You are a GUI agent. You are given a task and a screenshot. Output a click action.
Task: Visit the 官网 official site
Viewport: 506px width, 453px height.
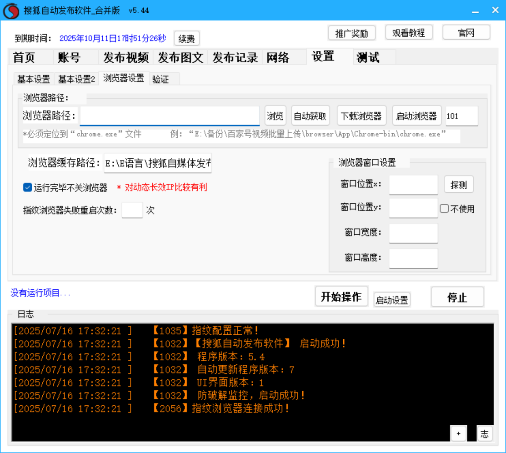(466, 33)
